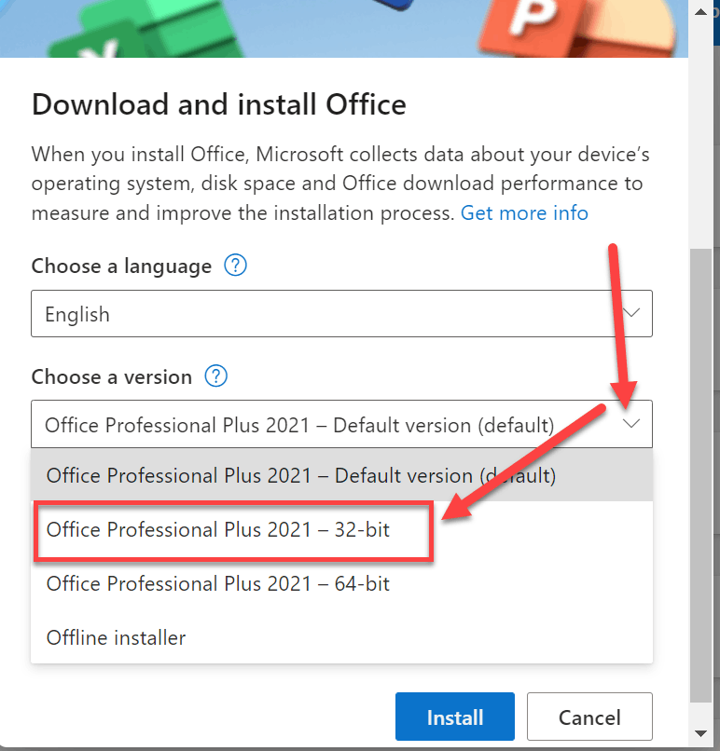
Task: Collapse the Choose a version dropdown
Action: click(x=341, y=424)
